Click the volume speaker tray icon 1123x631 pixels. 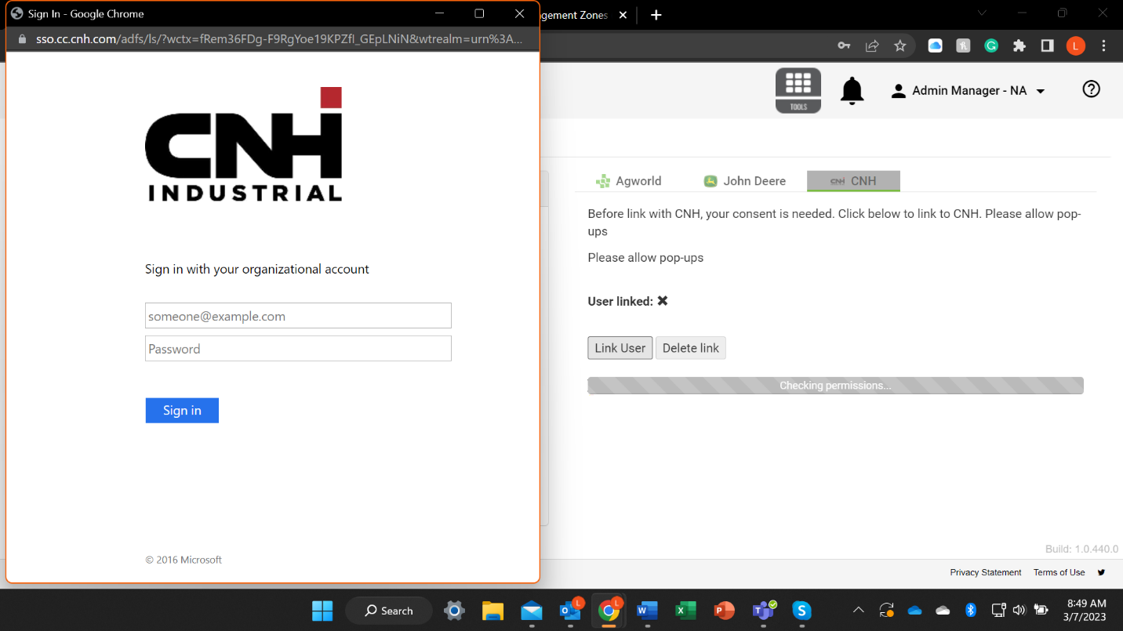coord(1019,610)
